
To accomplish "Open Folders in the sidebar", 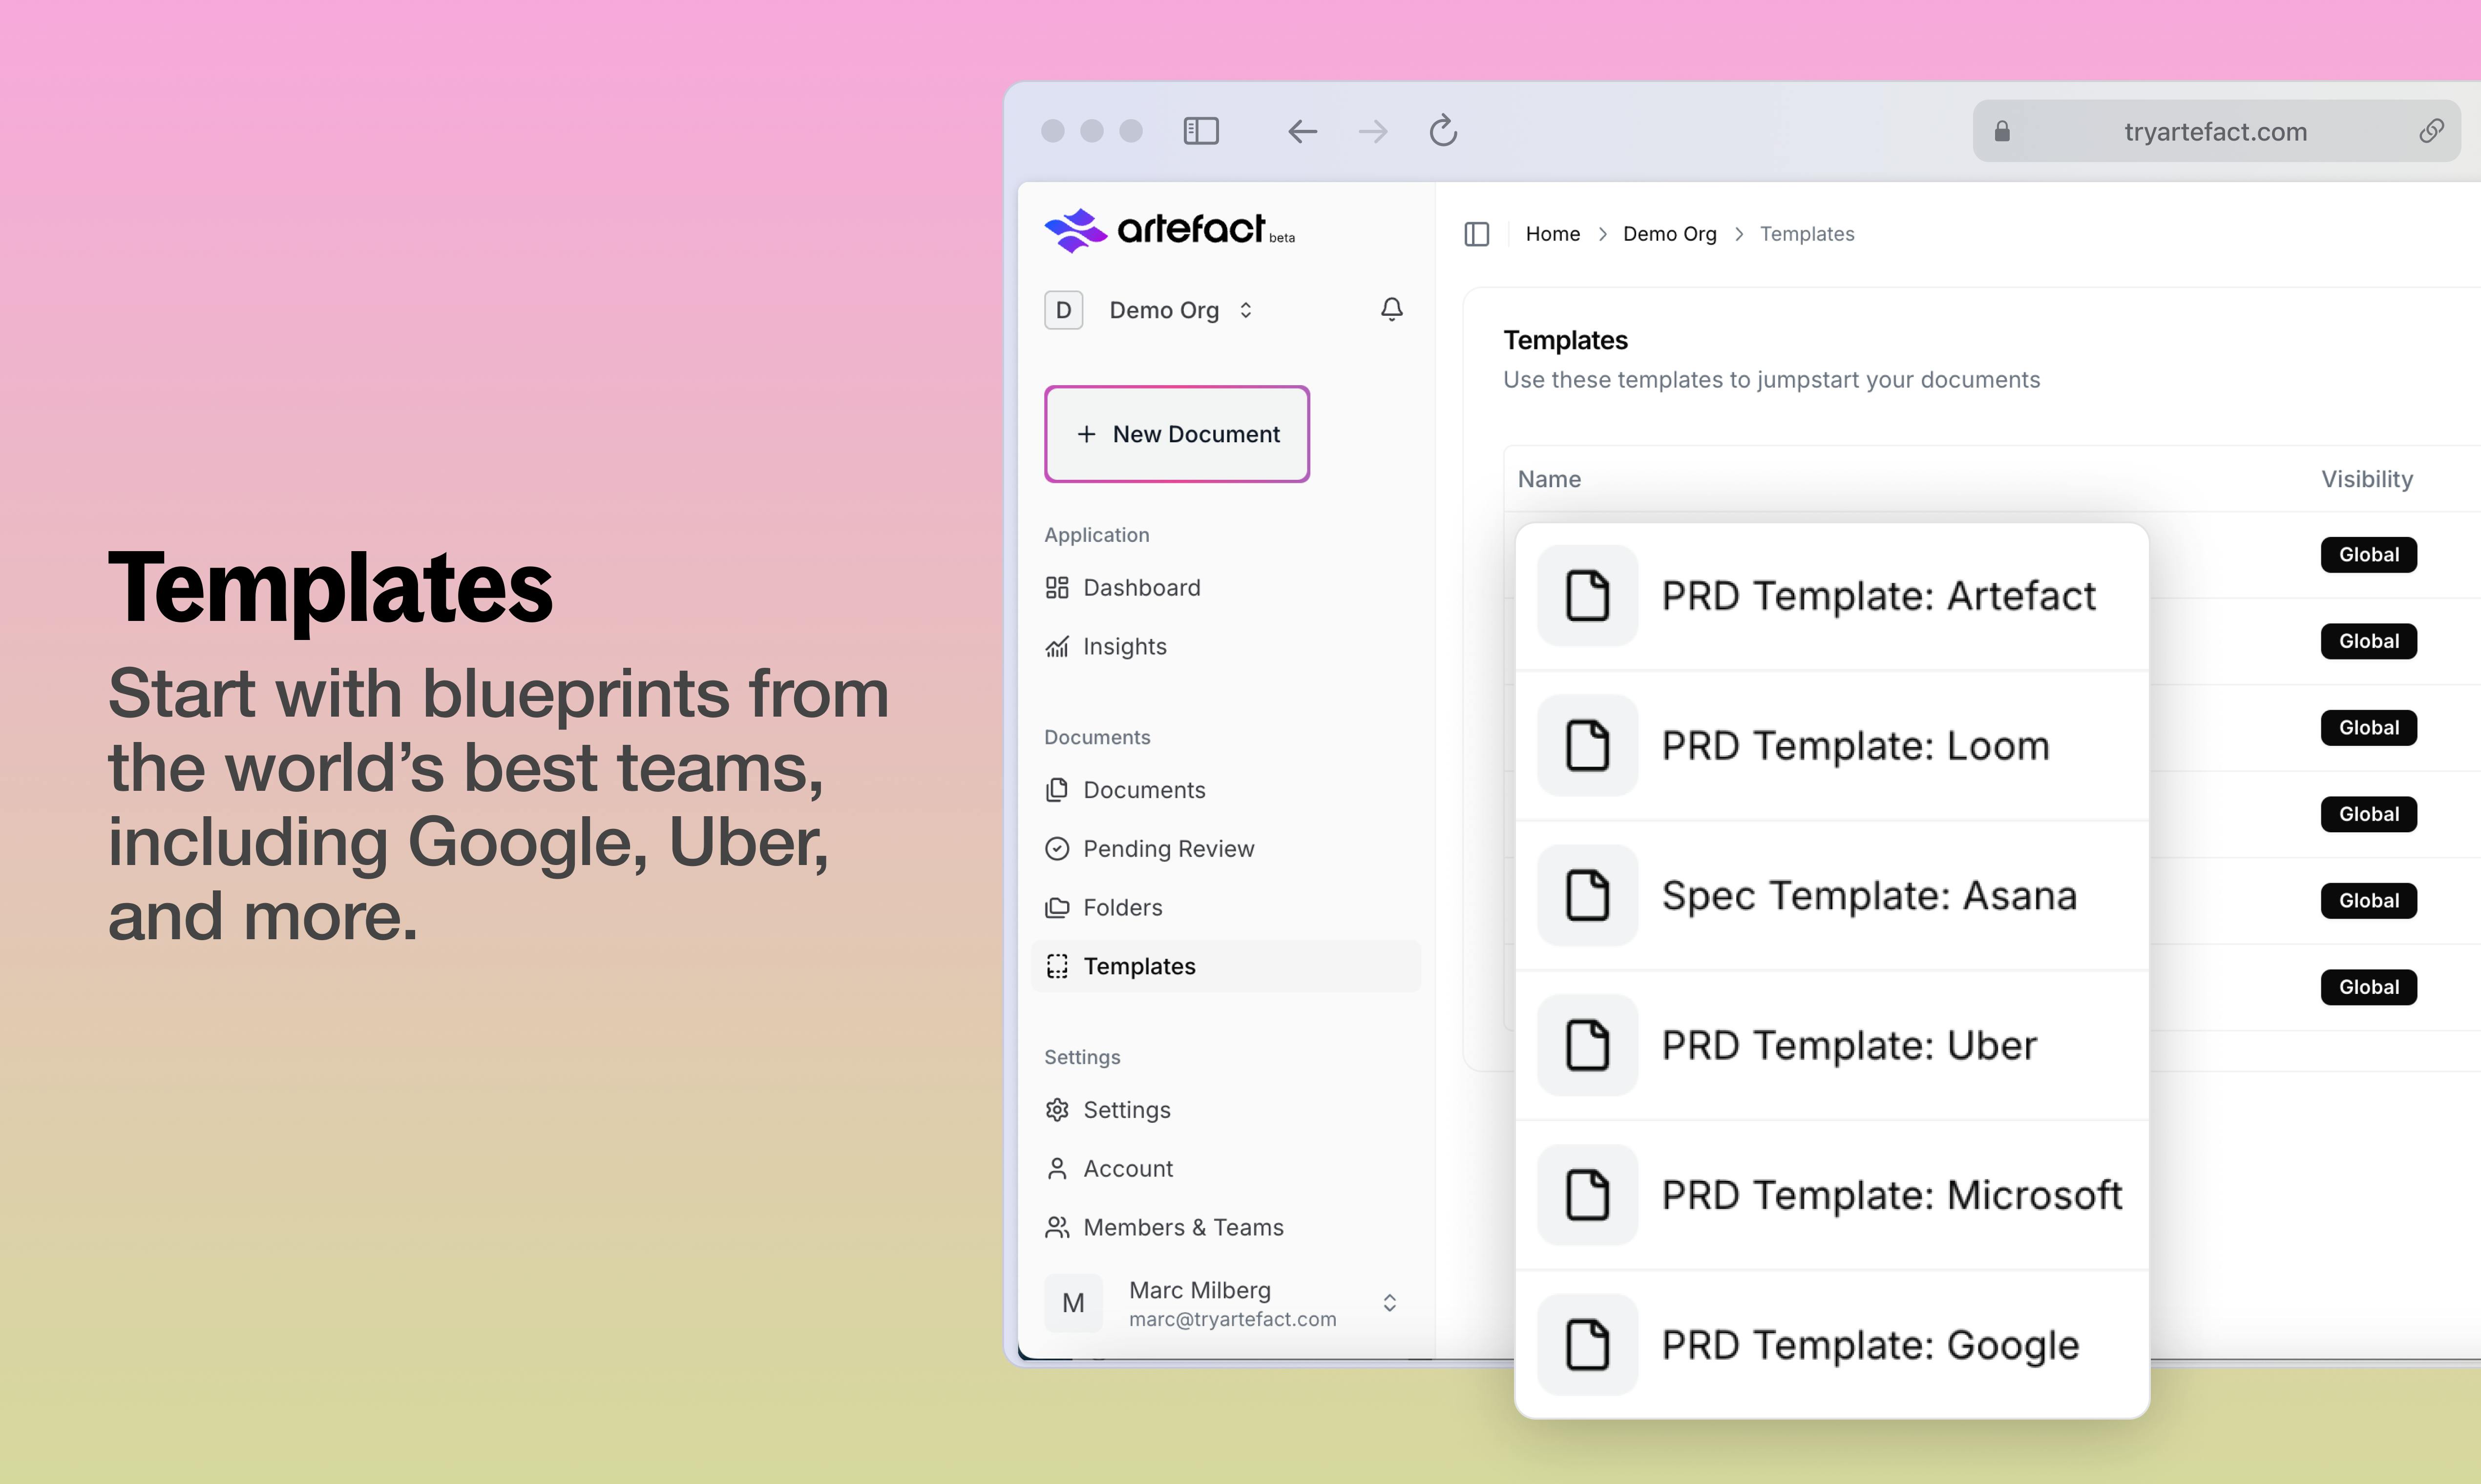I will [1225, 908].
